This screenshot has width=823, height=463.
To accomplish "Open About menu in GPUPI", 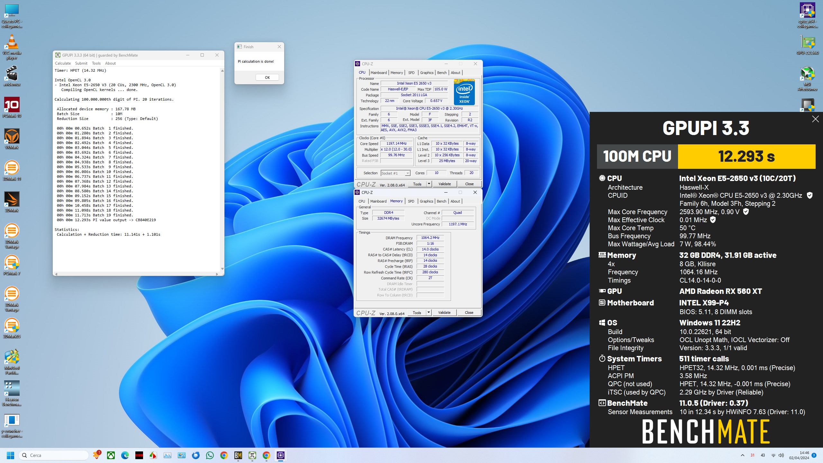I will 110,63.
